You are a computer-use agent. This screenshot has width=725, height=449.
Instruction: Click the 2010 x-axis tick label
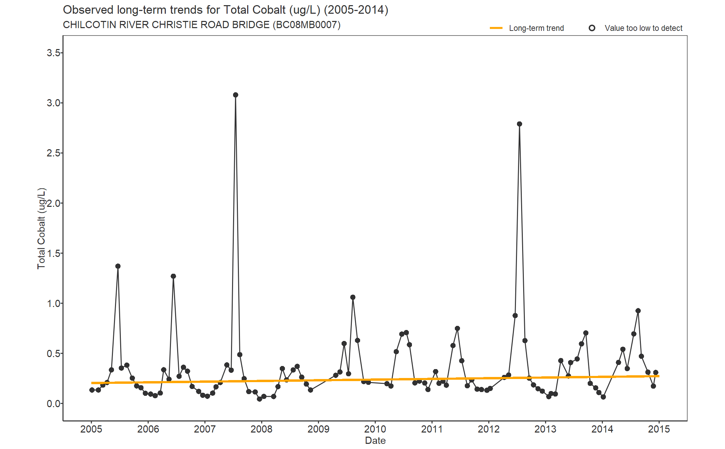click(375, 429)
